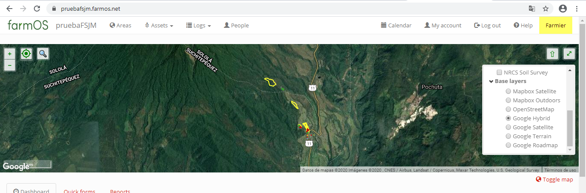Zoom in with the map plus button
This screenshot has width=586, height=193.
click(x=9, y=53)
